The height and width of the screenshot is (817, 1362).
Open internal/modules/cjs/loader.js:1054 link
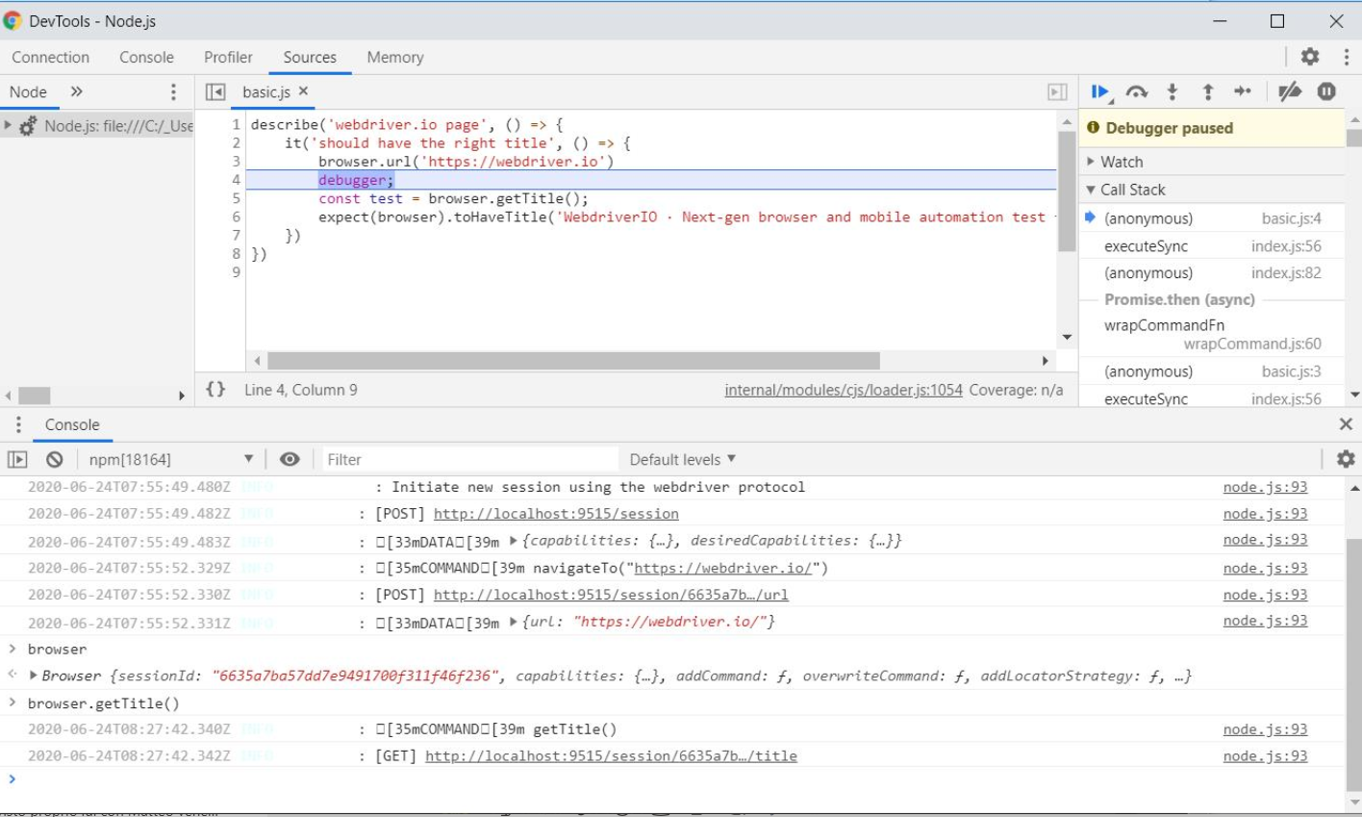[x=844, y=390]
